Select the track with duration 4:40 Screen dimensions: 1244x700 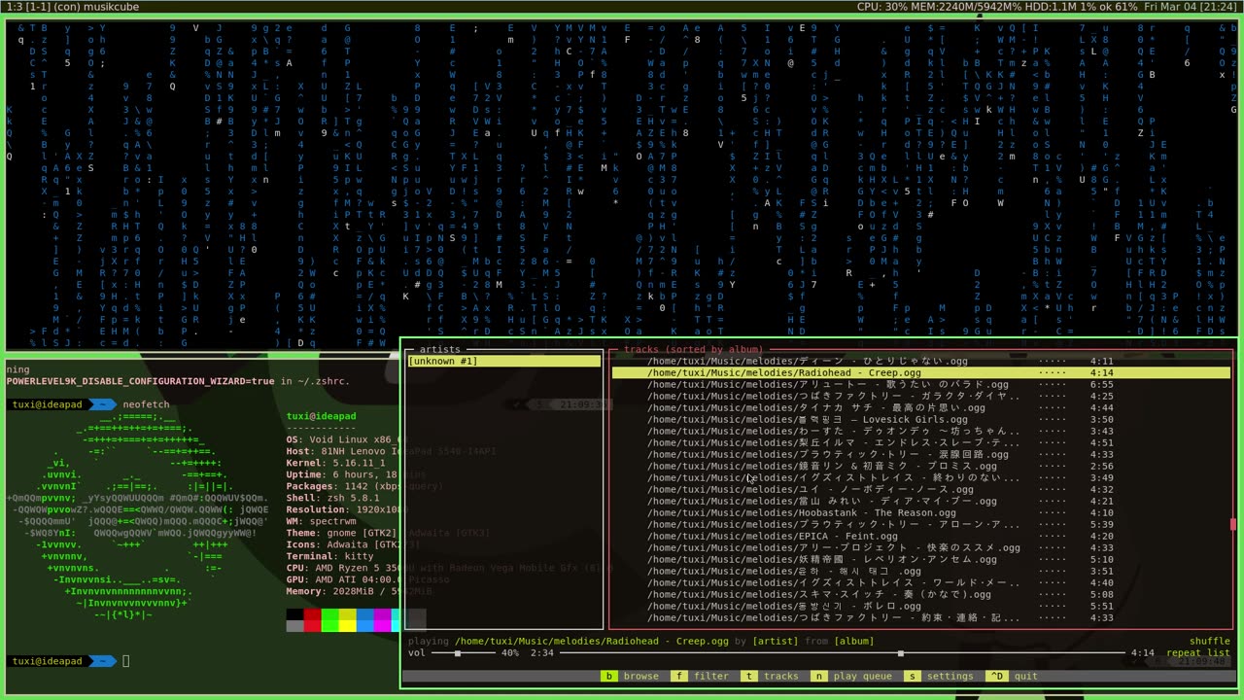(x=921, y=583)
